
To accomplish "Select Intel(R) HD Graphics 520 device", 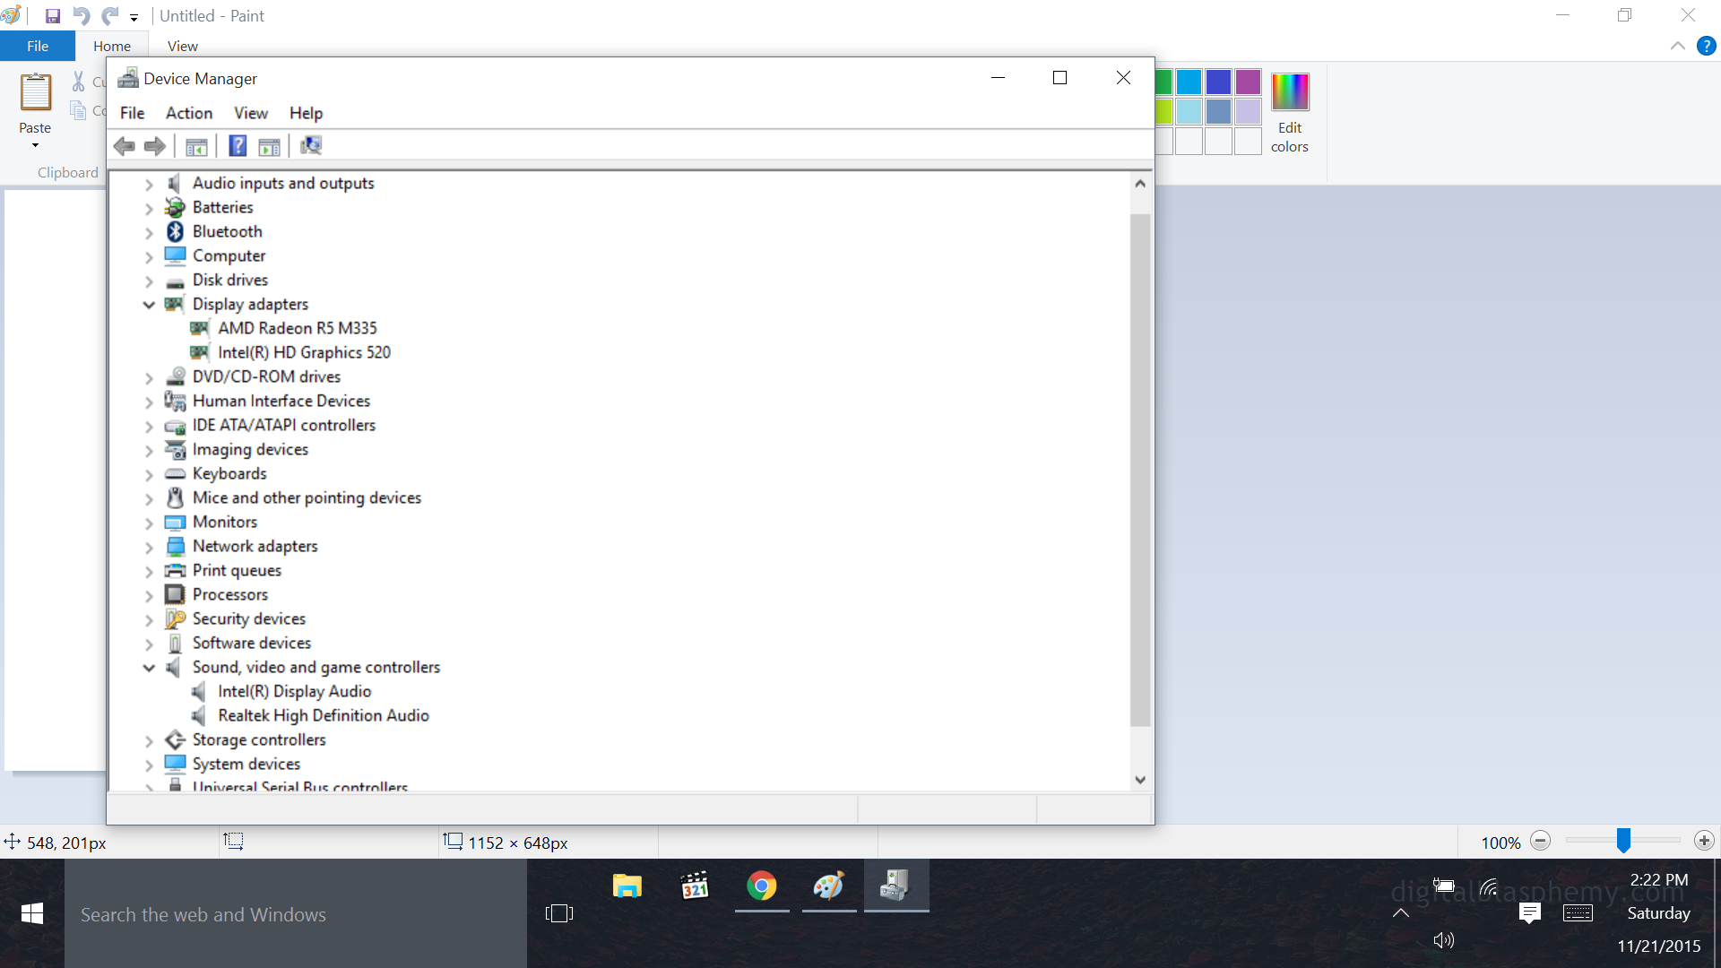I will tap(305, 353).
